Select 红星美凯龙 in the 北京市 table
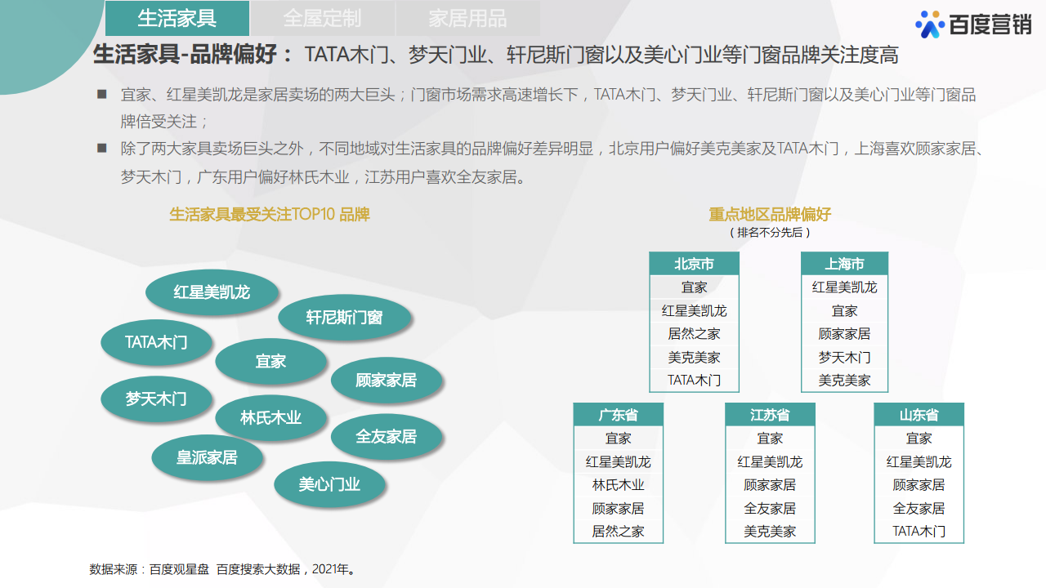The width and height of the screenshot is (1046, 588). coord(694,310)
